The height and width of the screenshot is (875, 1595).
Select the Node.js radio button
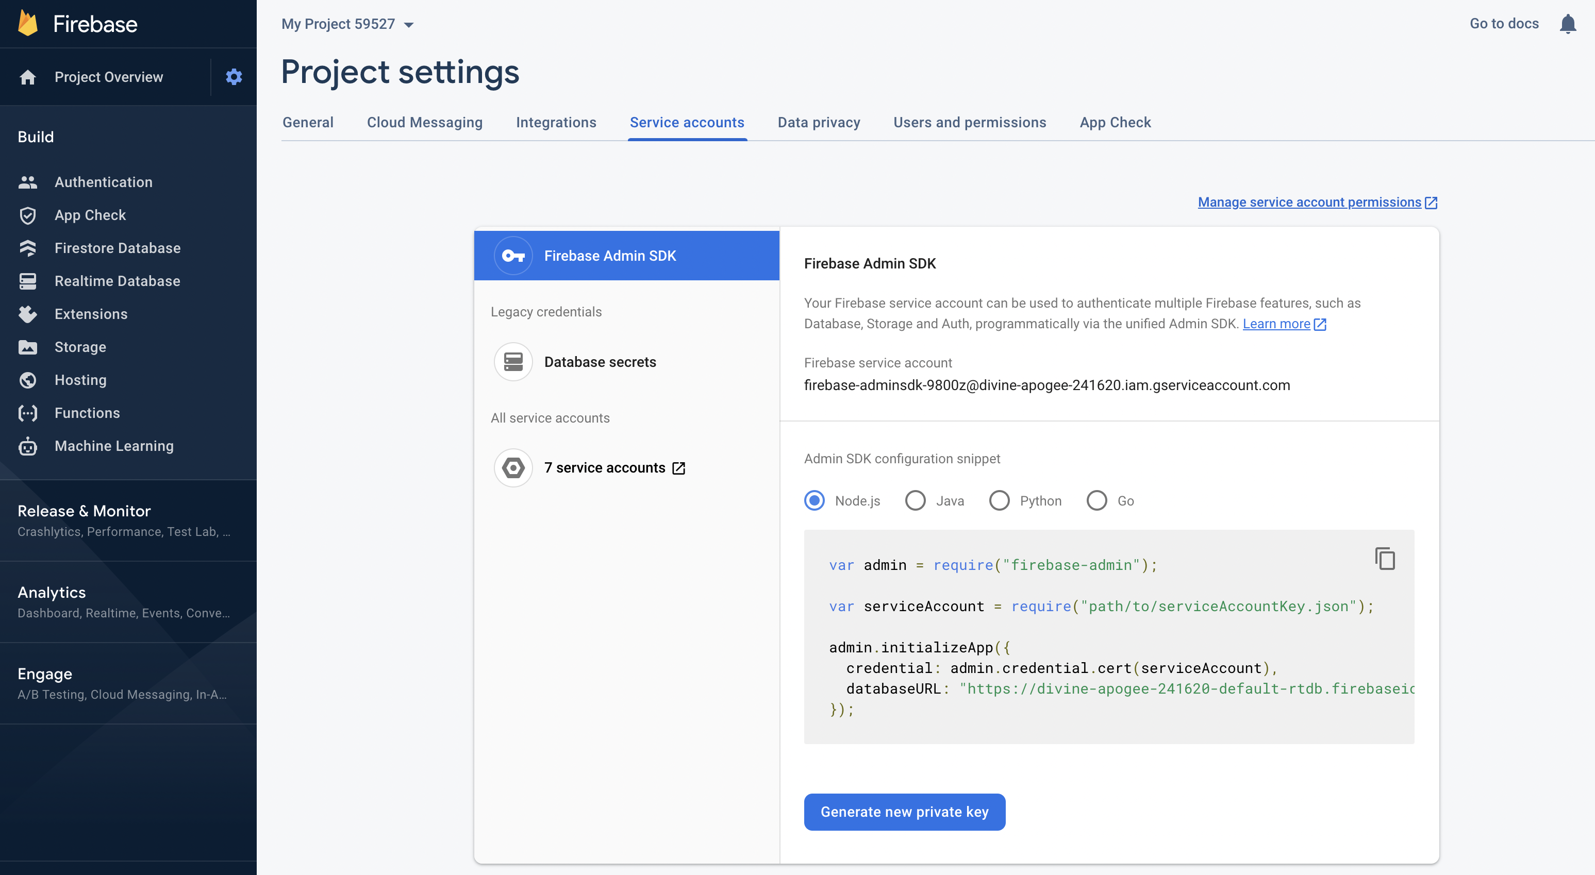click(814, 500)
